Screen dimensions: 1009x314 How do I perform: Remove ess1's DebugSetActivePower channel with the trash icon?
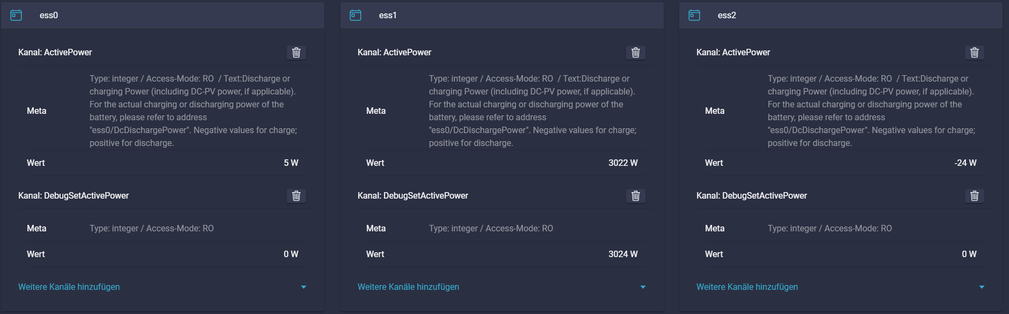coord(635,196)
